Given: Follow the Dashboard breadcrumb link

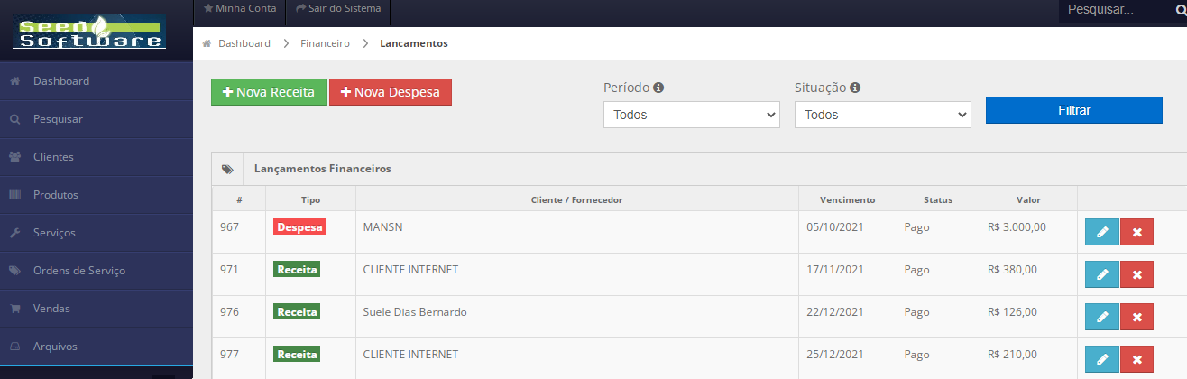Looking at the screenshot, I should click(x=244, y=43).
